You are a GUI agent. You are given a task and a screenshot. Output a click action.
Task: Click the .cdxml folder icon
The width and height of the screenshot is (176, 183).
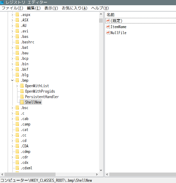pos(17,168)
